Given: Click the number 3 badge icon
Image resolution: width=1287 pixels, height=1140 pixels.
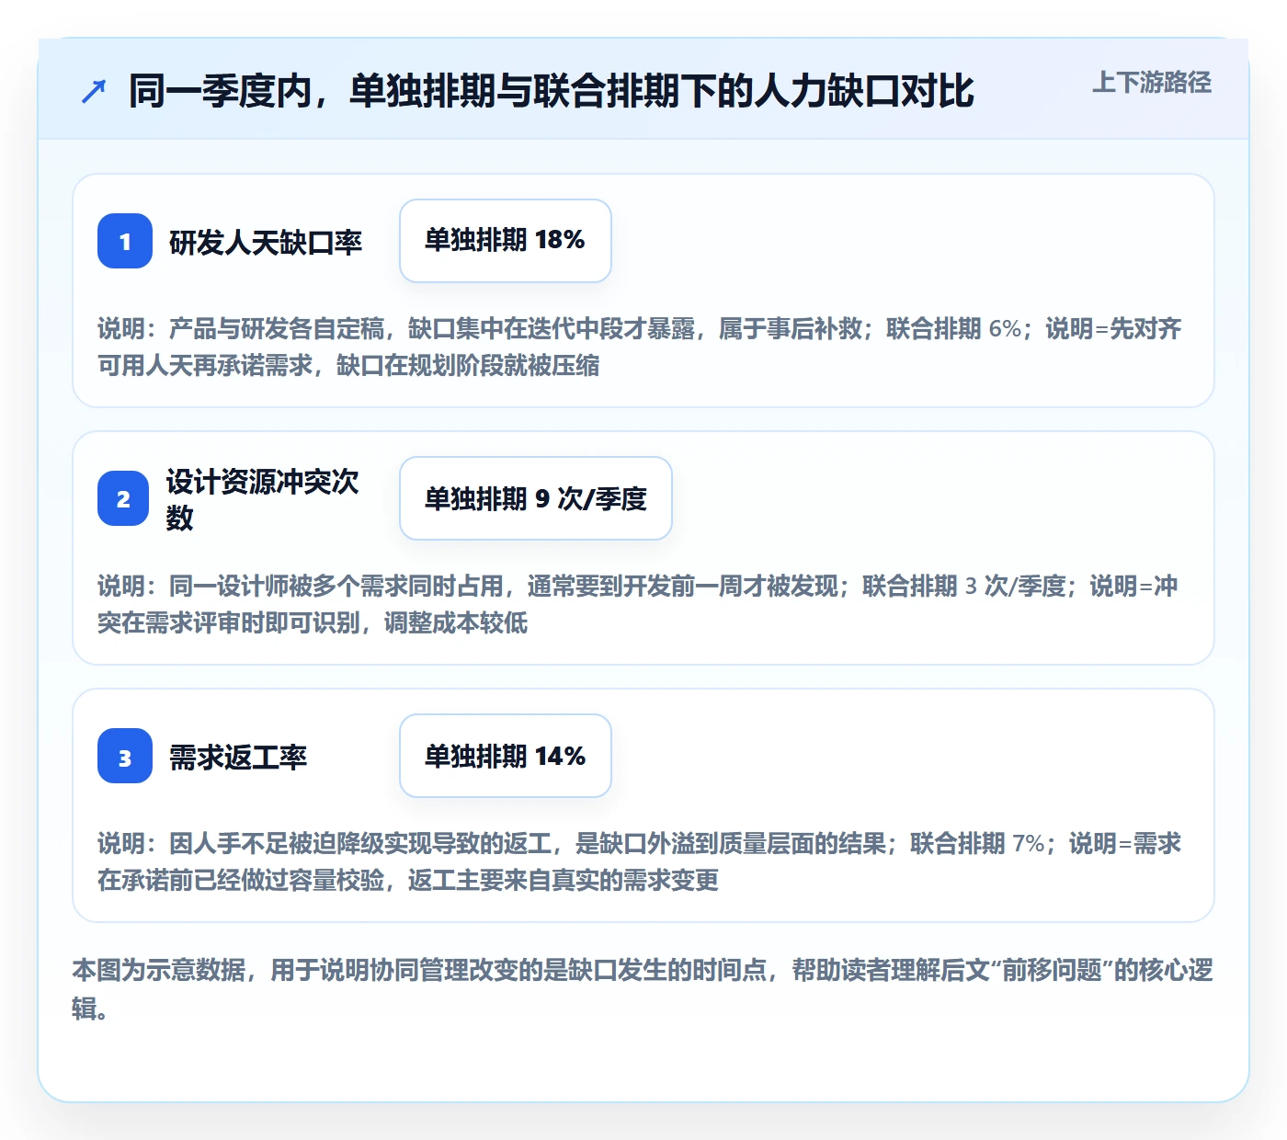Looking at the screenshot, I should (125, 756).
